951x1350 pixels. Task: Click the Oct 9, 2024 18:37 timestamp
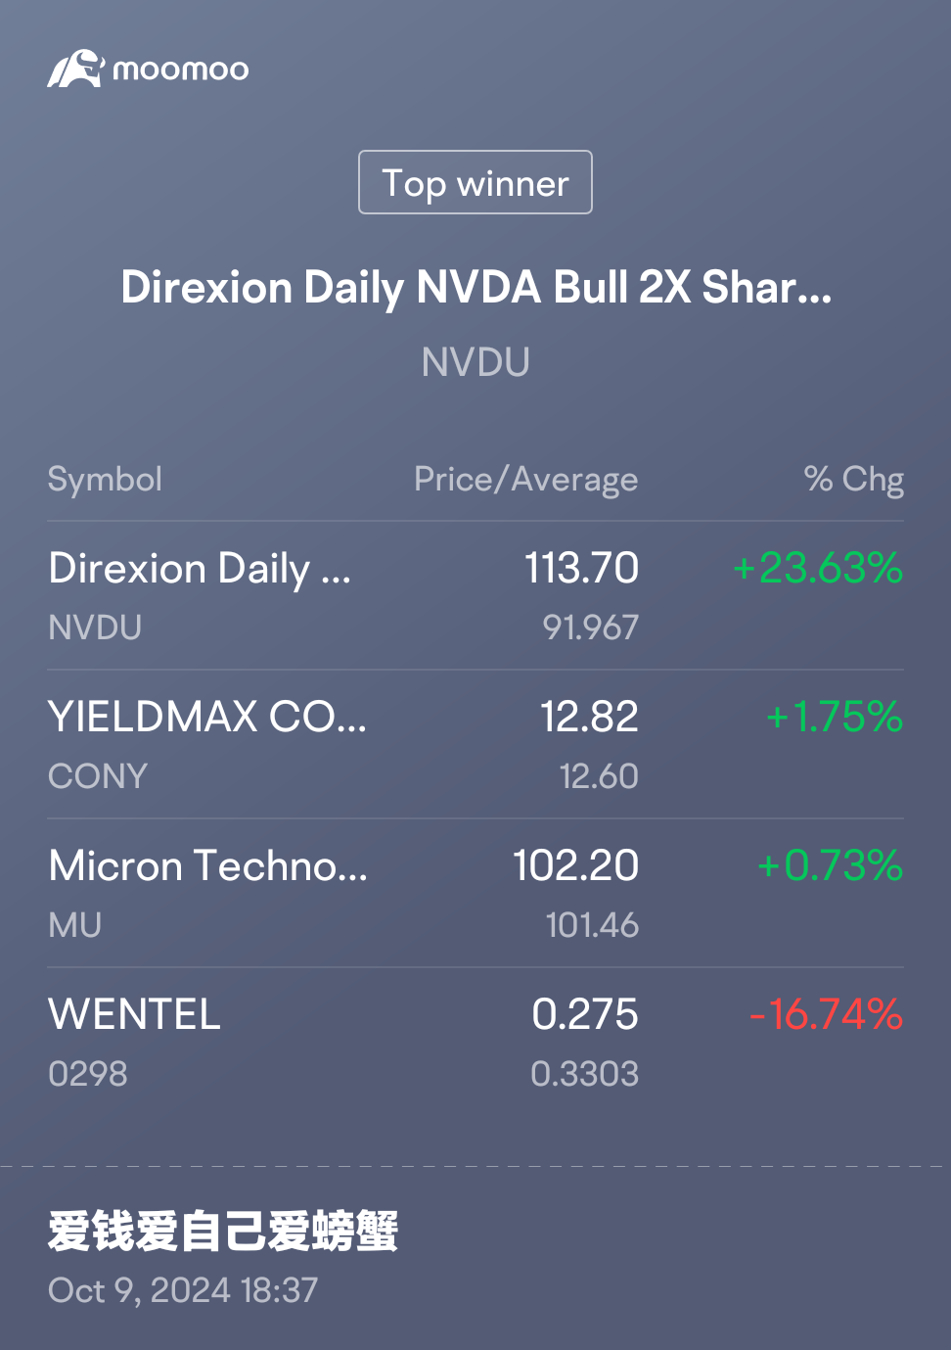pyautogui.click(x=183, y=1290)
